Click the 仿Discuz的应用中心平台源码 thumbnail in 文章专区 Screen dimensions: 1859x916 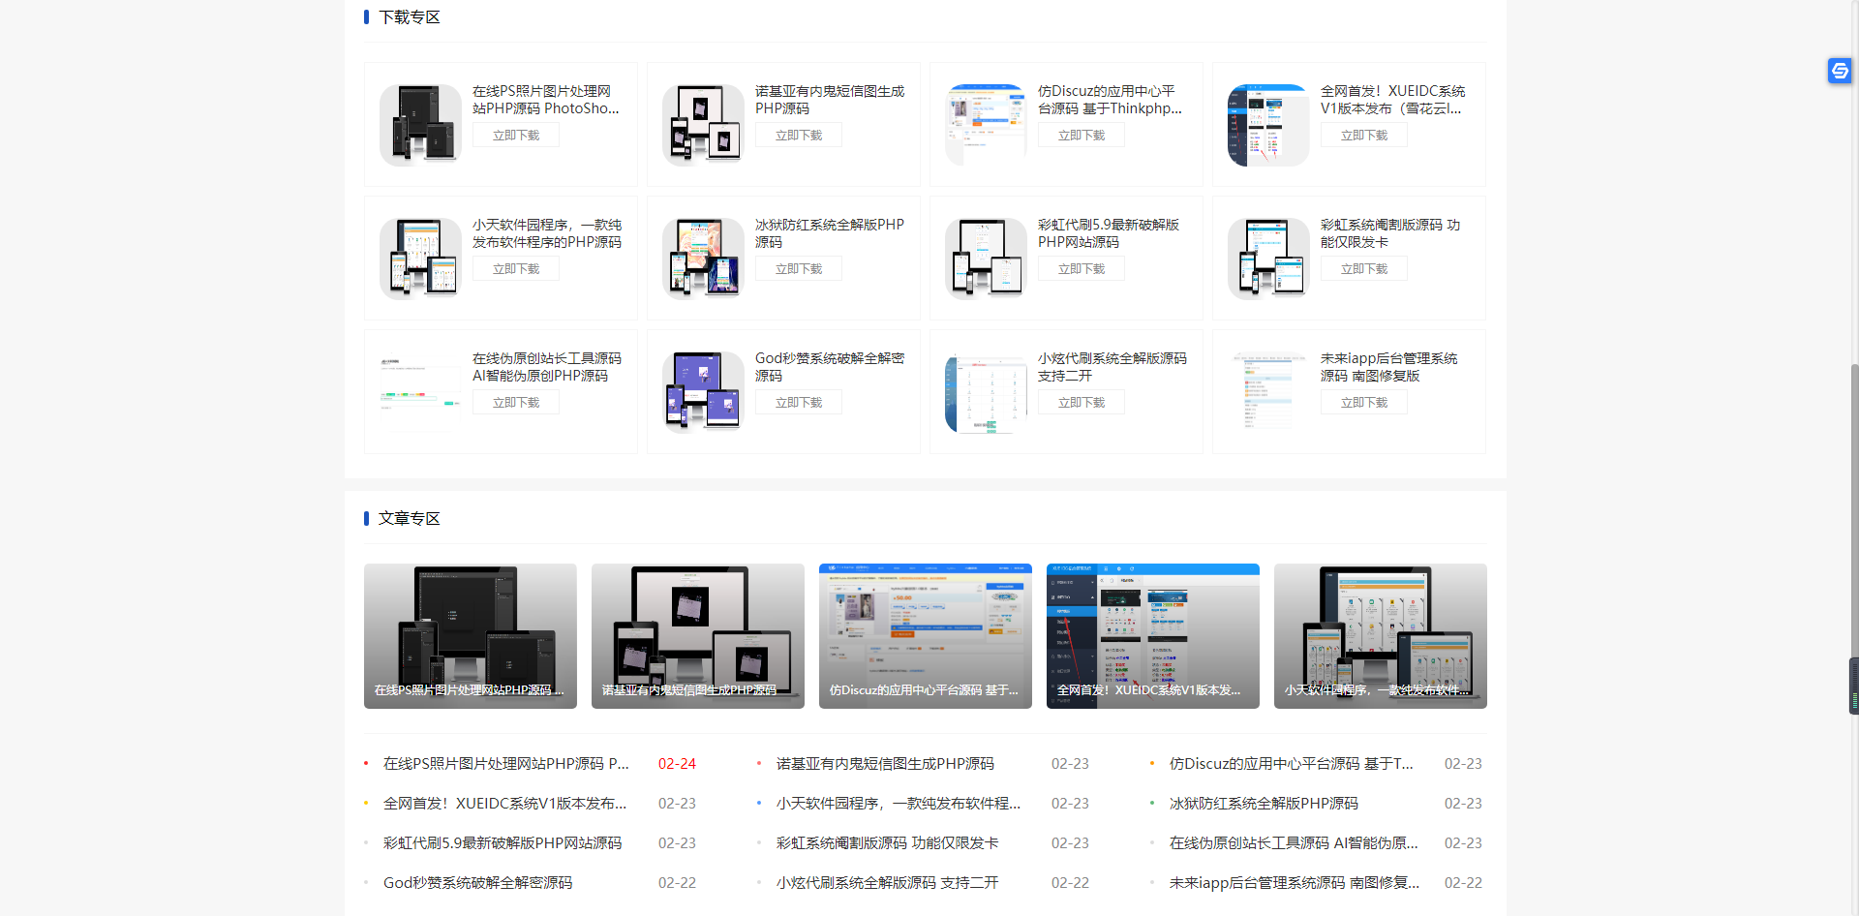click(x=925, y=635)
